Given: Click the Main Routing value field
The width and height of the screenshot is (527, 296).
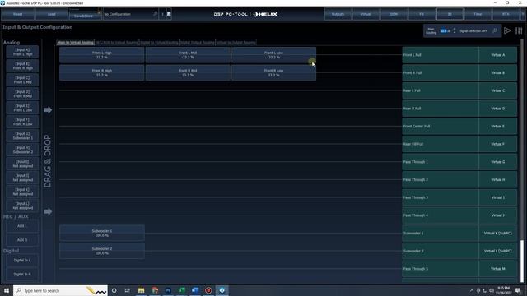Looking at the screenshot, I should tap(445, 31).
